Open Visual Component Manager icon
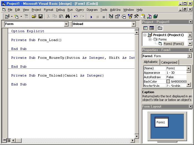This screenshot has width=194, height=145. 149,16
